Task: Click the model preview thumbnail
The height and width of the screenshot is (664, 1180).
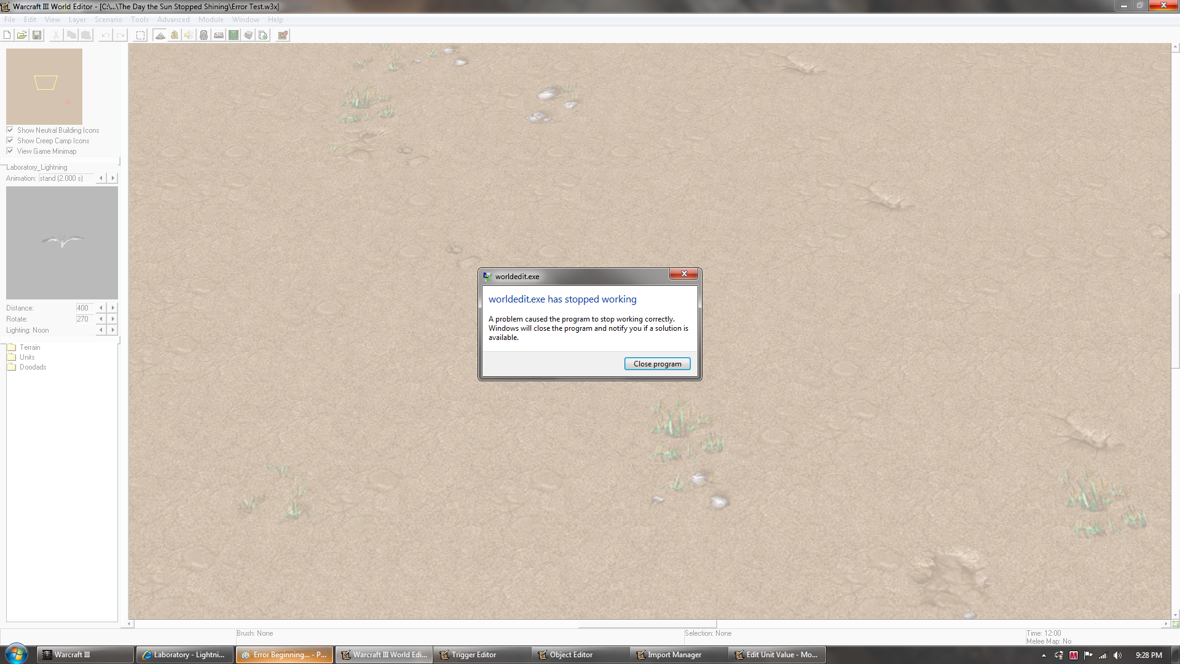Action: [x=62, y=243]
